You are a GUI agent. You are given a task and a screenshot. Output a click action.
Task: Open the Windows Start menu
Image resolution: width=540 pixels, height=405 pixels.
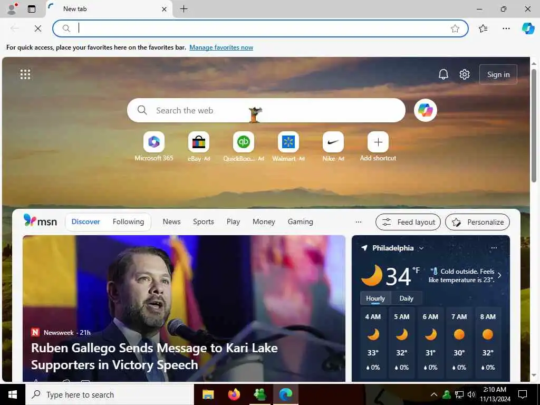point(13,394)
